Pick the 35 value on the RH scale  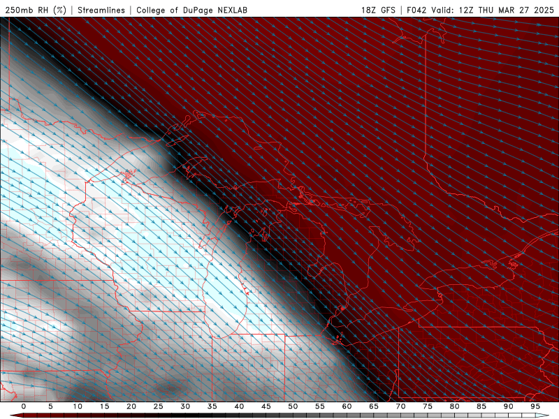click(212, 406)
